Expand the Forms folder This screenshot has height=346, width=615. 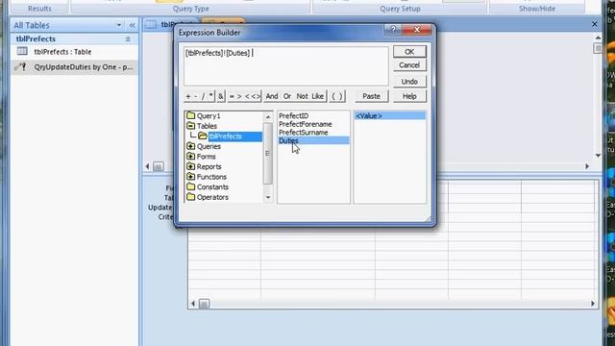(x=190, y=157)
